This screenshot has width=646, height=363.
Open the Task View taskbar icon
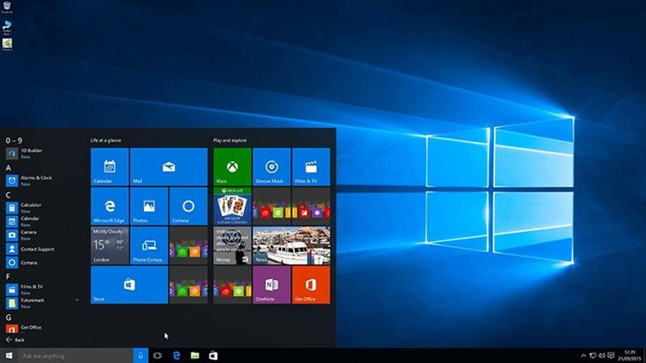coord(157,355)
